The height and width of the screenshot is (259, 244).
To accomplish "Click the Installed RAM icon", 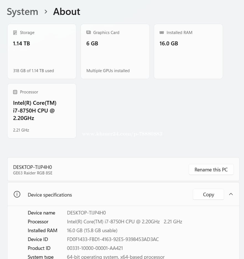I will [x=162, y=33].
